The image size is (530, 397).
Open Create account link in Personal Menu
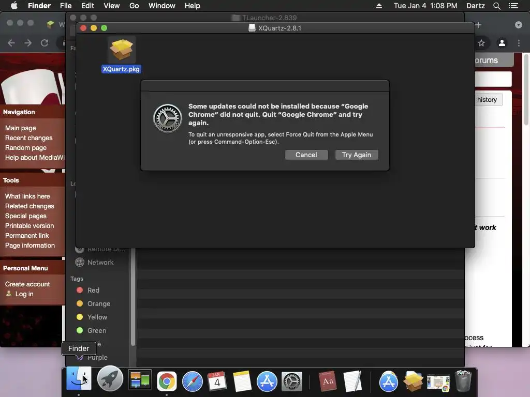[x=27, y=284]
